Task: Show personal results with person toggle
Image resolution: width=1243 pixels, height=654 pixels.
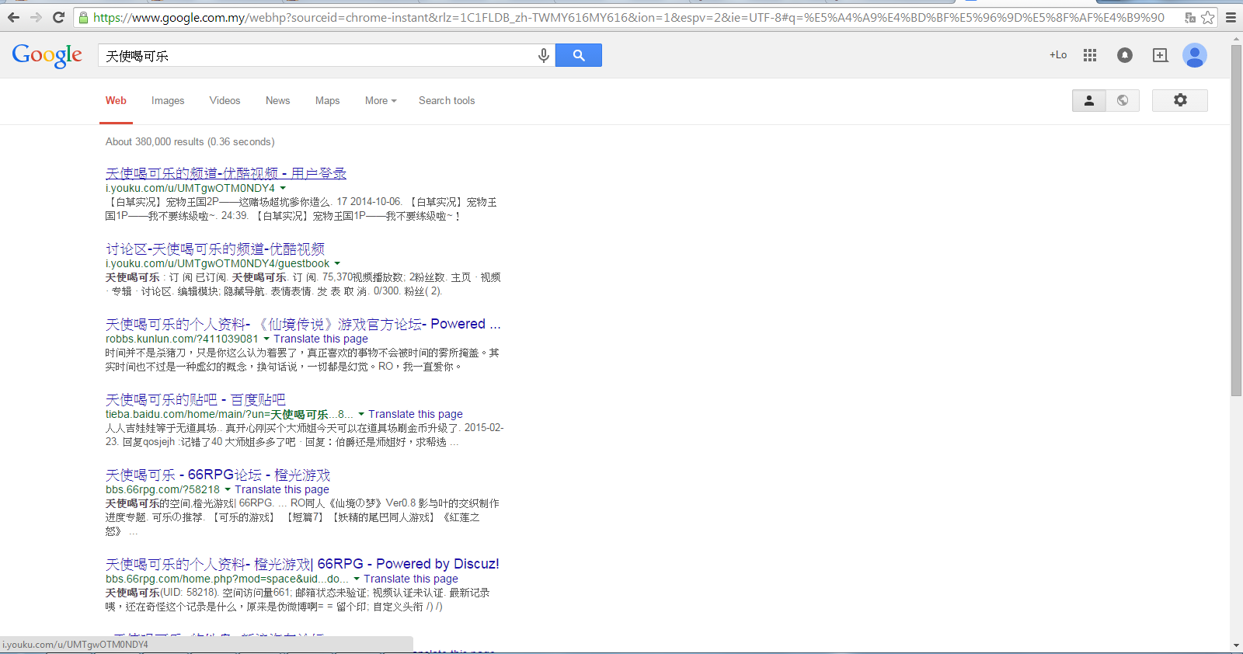Action: [x=1089, y=100]
